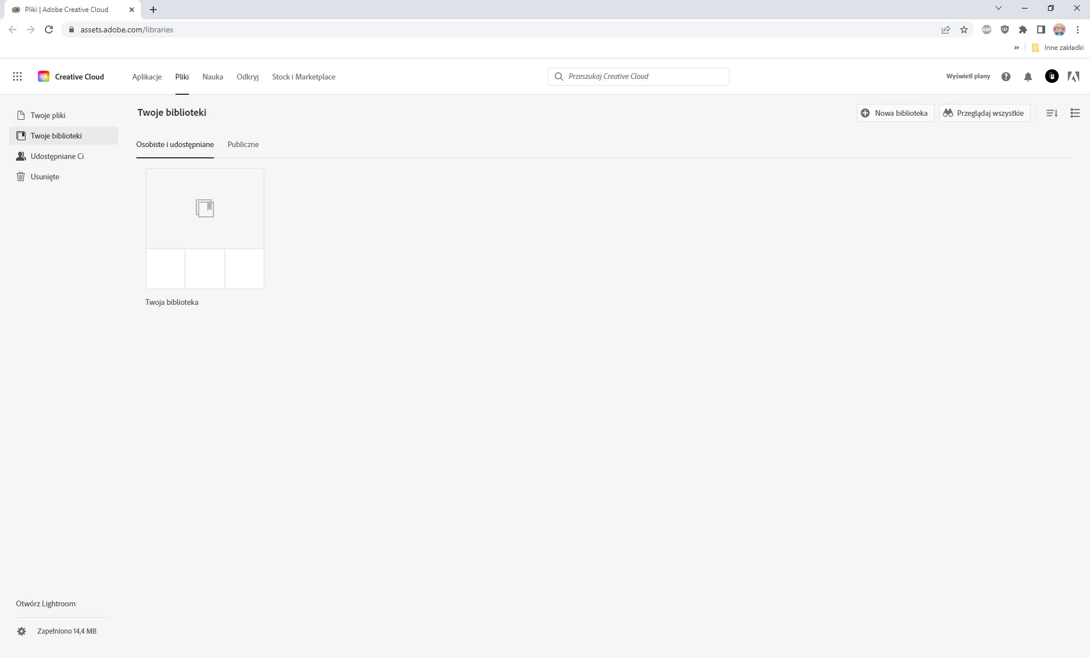Open the Usunięte trash folder
1090x658 pixels.
tap(44, 177)
